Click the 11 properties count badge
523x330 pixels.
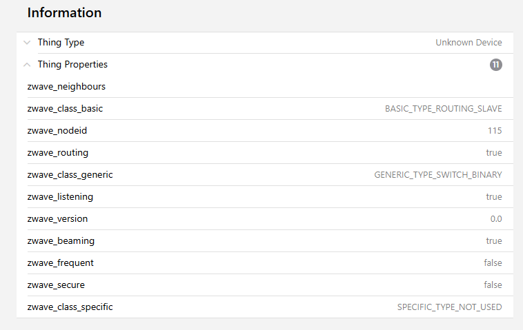pyautogui.click(x=495, y=65)
